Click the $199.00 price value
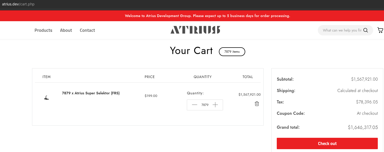 [x=151, y=96]
